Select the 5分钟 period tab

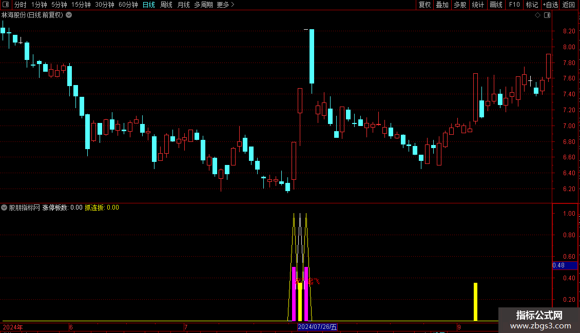59,5
